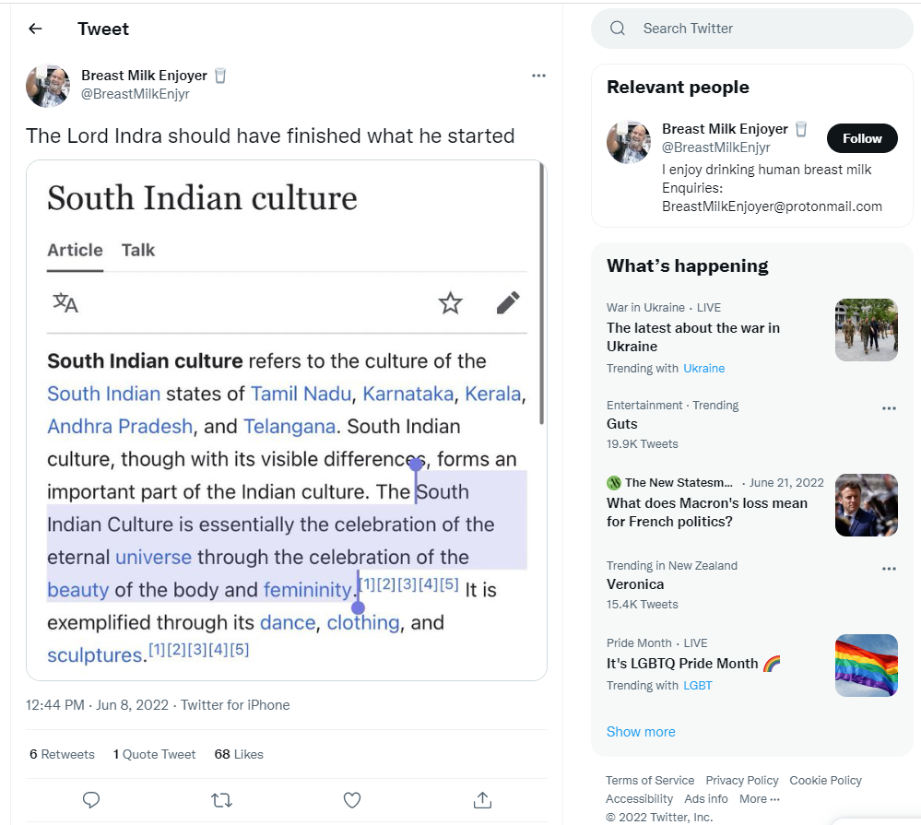Open the Ukraine trending link

tap(703, 369)
